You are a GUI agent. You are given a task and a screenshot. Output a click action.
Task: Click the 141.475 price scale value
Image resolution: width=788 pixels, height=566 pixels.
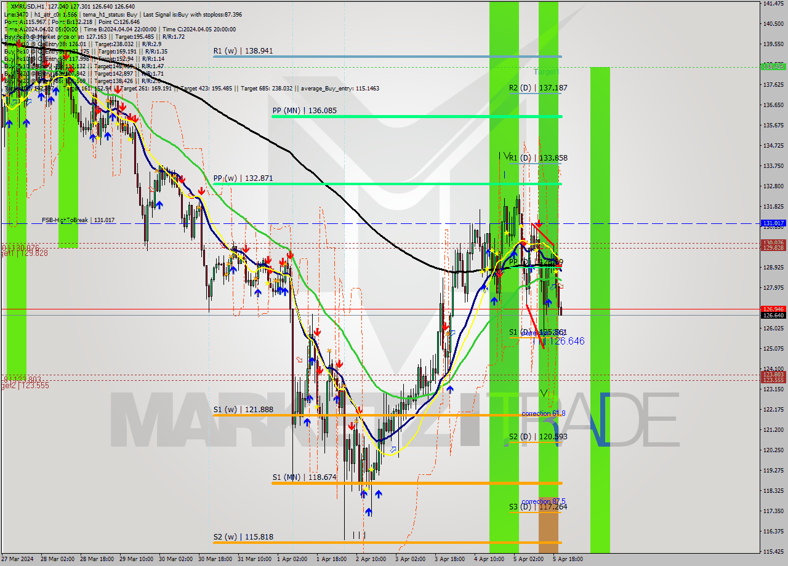773,4
